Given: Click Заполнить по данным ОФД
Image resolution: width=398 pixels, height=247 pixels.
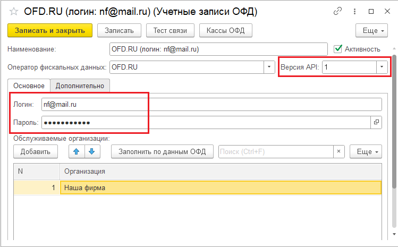Looking at the screenshot, I should (162, 151).
